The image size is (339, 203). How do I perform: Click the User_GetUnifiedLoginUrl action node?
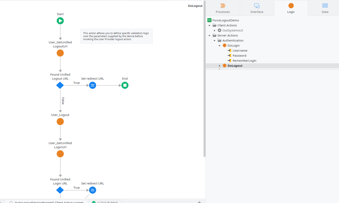[x=60, y=154]
